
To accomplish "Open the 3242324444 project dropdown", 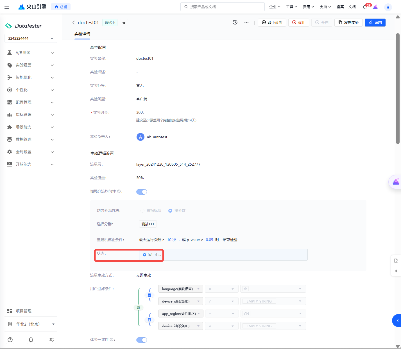I will tap(31, 38).
